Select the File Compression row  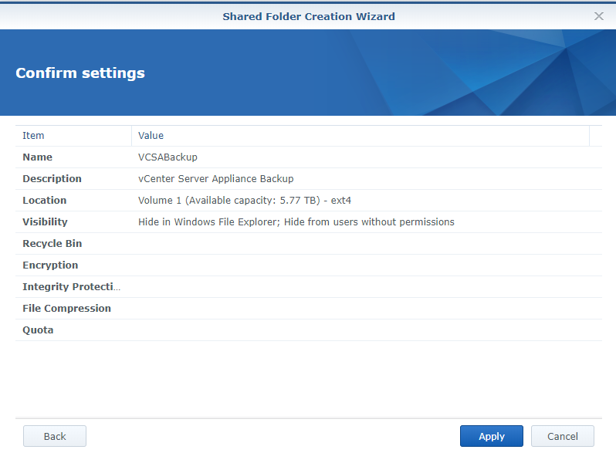tap(66, 309)
